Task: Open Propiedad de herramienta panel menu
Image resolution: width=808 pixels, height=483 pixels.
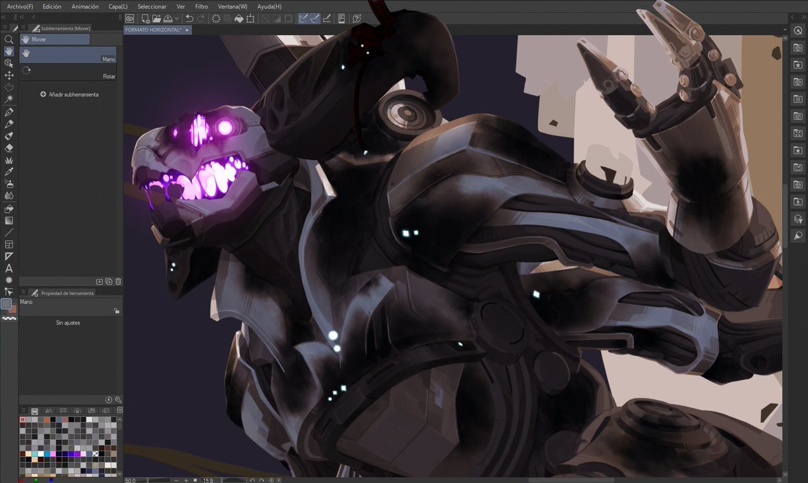Action: point(24,292)
